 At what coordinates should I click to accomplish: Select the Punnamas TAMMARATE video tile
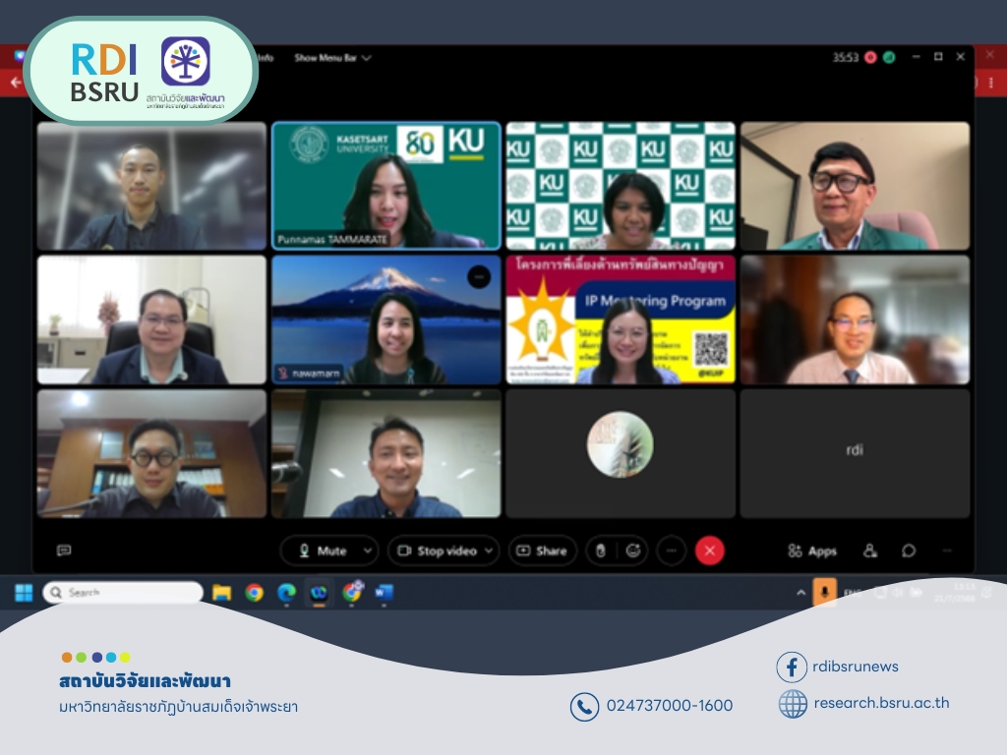click(x=385, y=186)
